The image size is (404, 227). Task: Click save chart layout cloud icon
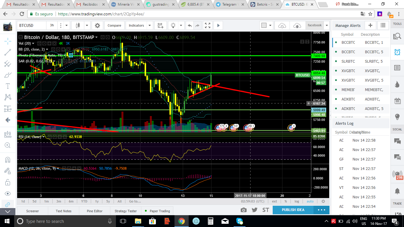[x=297, y=25]
